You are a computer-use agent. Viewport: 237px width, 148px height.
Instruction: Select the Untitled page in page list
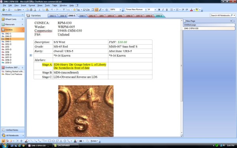[x=209, y=25]
